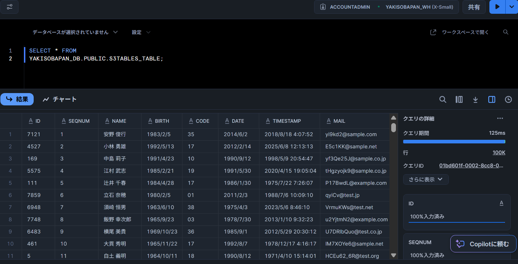Click the ID column stats card
The height and width of the screenshot is (264, 518).
pos(457,212)
